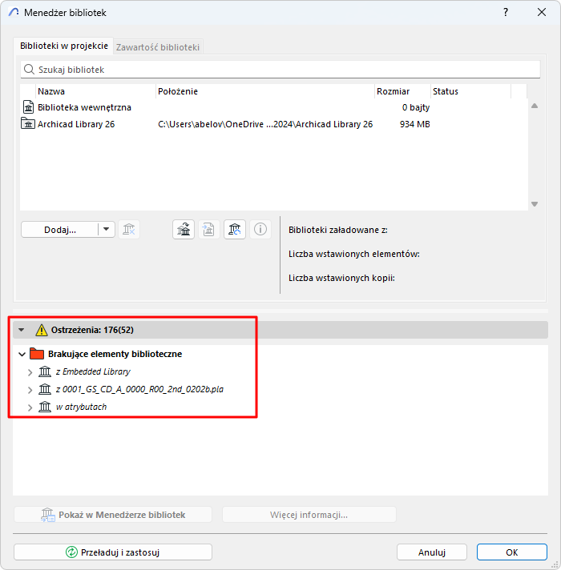
Task: Confirm with the OK button
Action: [512, 552]
